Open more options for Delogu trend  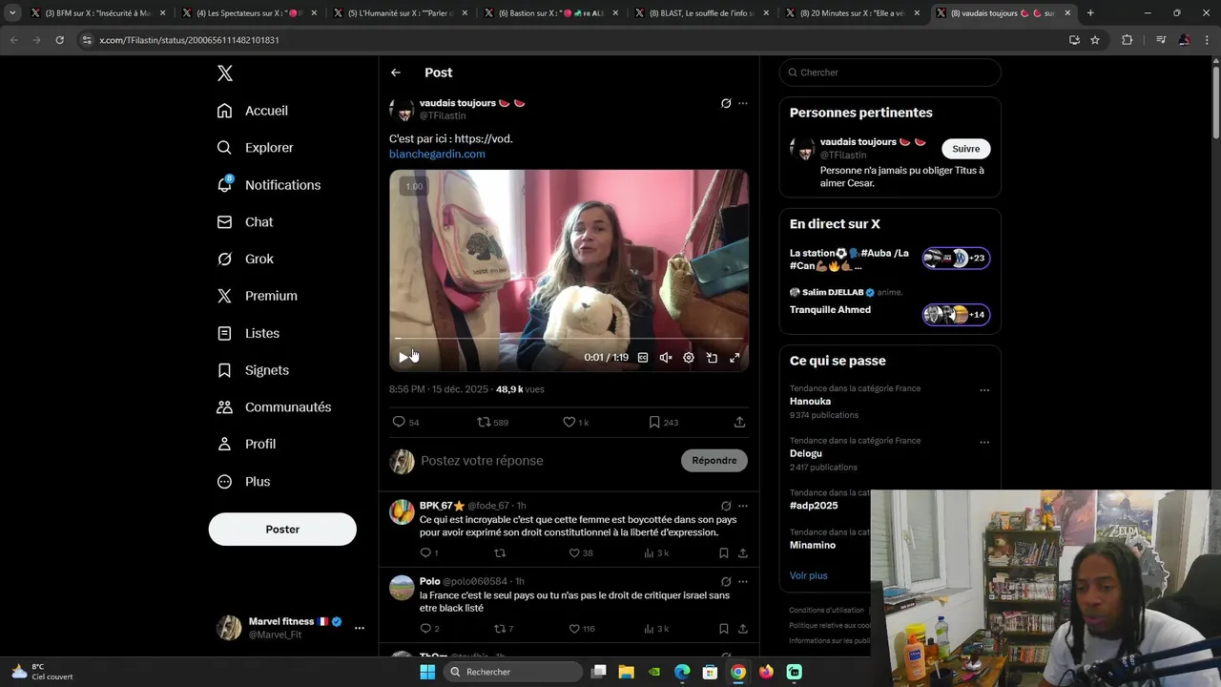[x=984, y=442]
